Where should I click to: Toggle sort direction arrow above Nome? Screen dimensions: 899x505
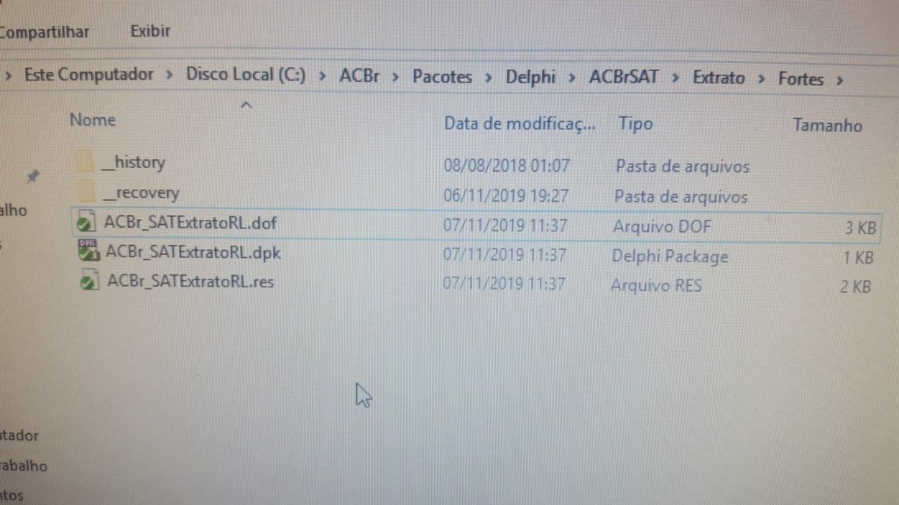pyautogui.click(x=246, y=105)
